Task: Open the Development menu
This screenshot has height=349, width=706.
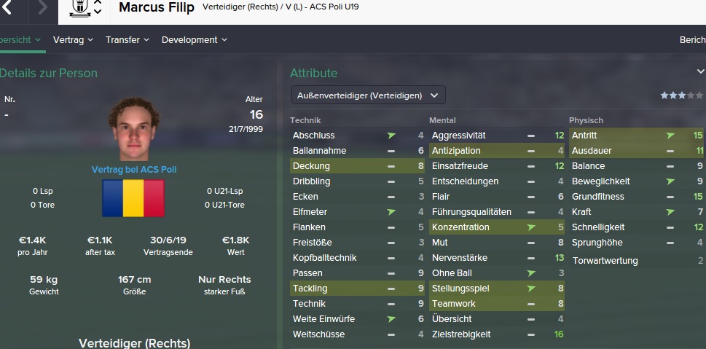Action: (x=195, y=40)
